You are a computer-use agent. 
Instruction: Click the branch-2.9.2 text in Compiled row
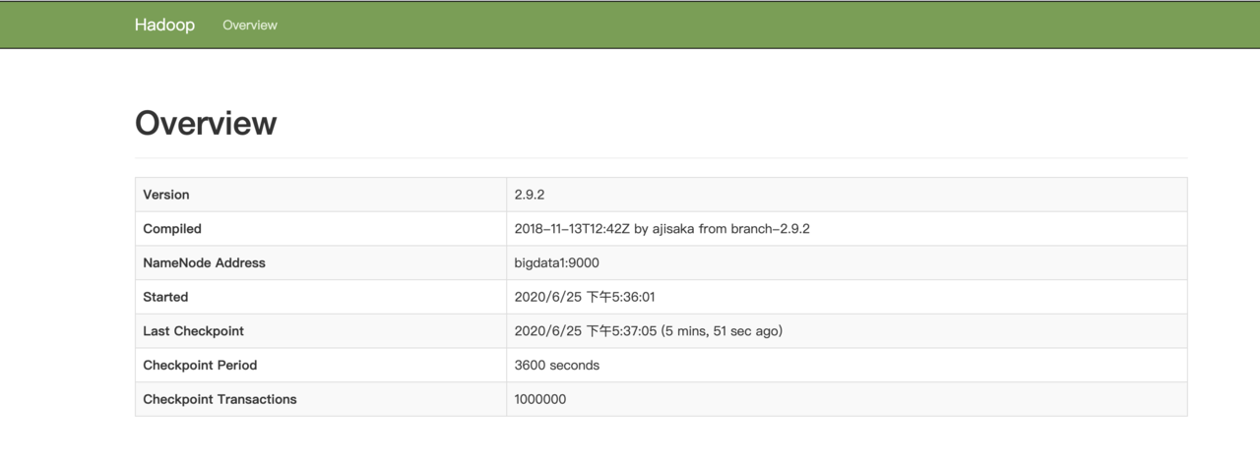tap(770, 229)
